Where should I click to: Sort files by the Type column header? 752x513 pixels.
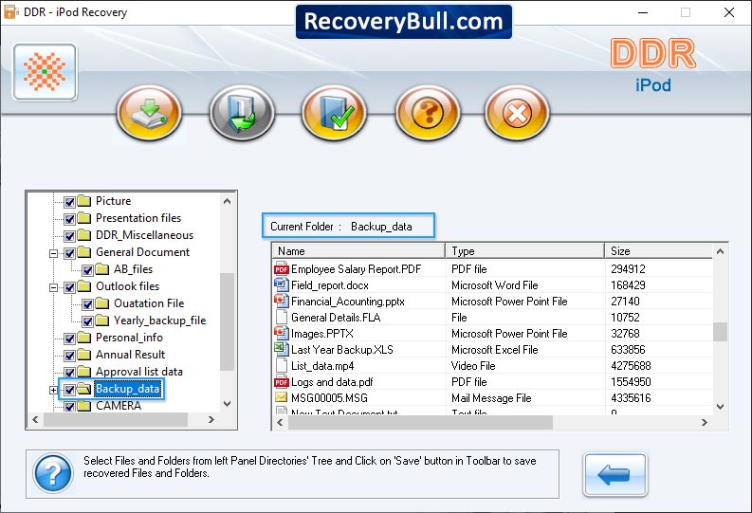[x=524, y=251]
